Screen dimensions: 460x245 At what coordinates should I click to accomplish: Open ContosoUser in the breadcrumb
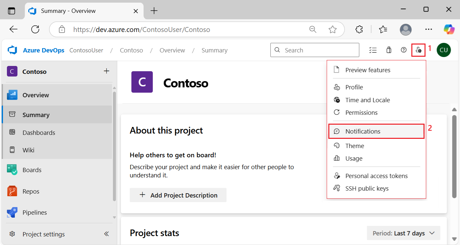pos(86,50)
